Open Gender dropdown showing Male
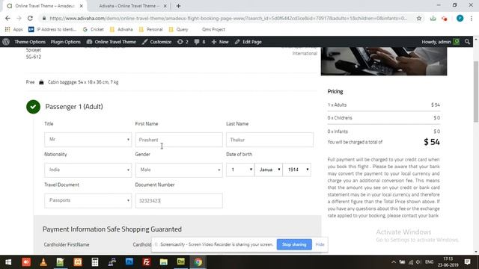Screen dimensions: 479x269 [x=179, y=170]
